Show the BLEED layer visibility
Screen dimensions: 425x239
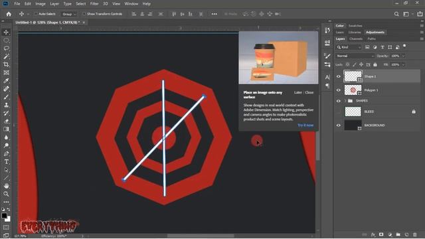[x=338, y=112]
